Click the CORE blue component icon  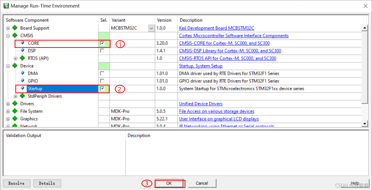pos(23,43)
